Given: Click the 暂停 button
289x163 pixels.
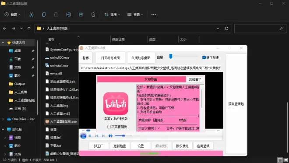Looking at the screenshot, I should pyautogui.click(x=86, y=58).
